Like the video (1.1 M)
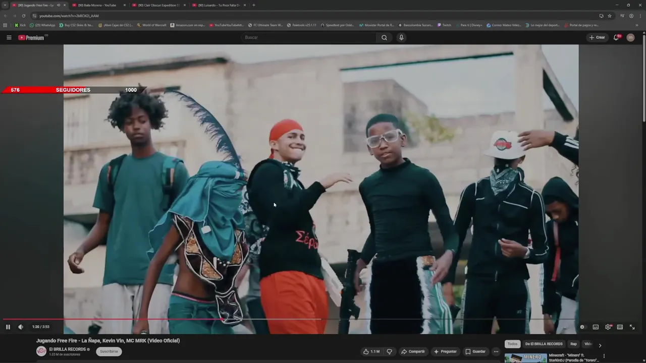This screenshot has height=363, width=646. coord(371,351)
